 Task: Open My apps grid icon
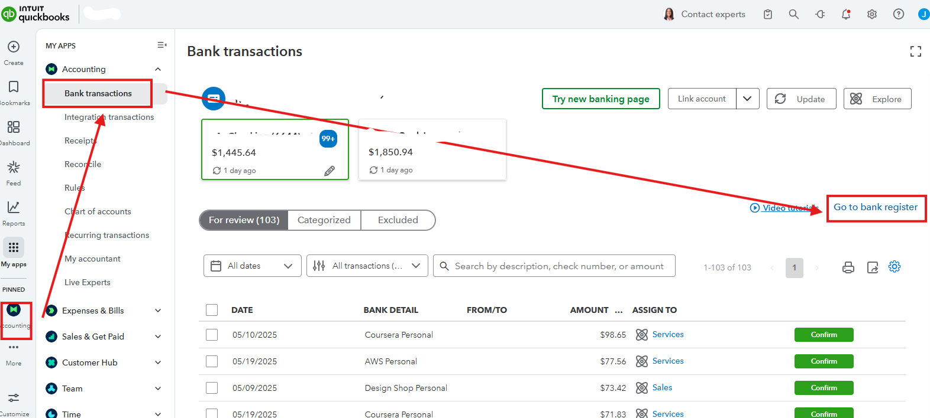(14, 247)
